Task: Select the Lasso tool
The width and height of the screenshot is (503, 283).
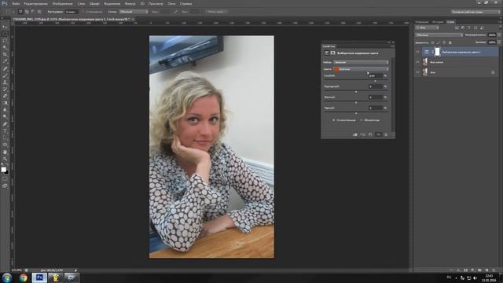Action: click(5, 41)
